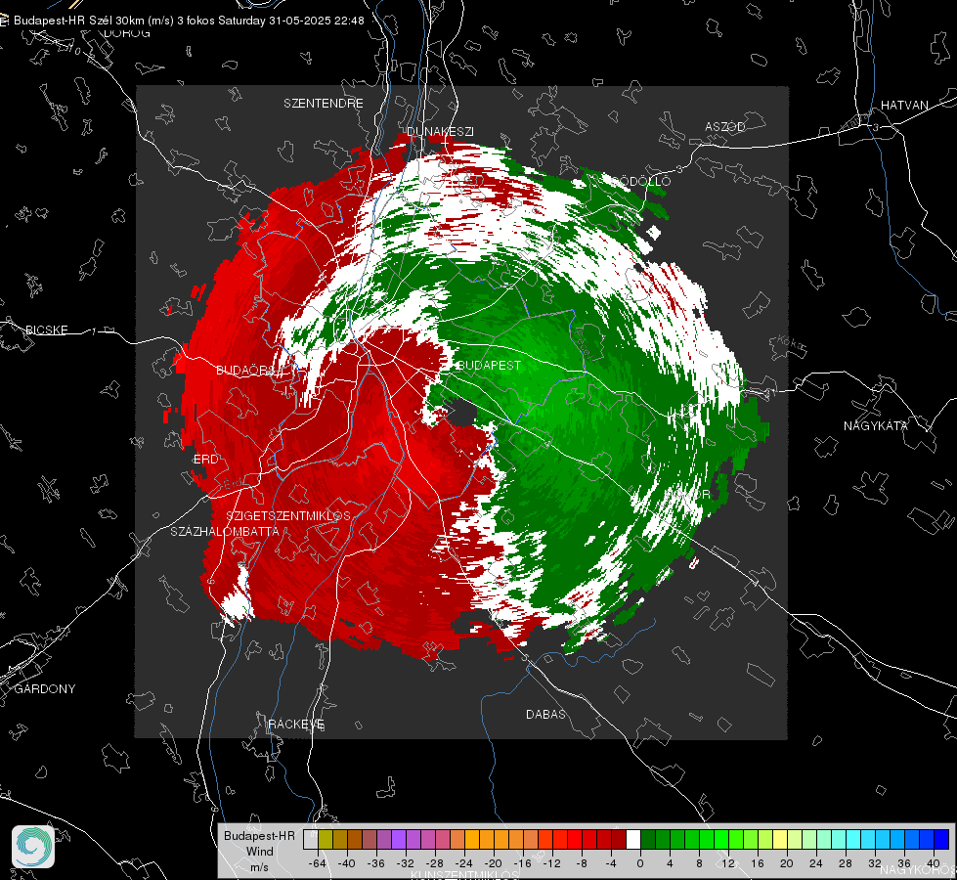Click the swirl weather service logo
Image resolution: width=957 pixels, height=880 pixels.
(x=33, y=847)
